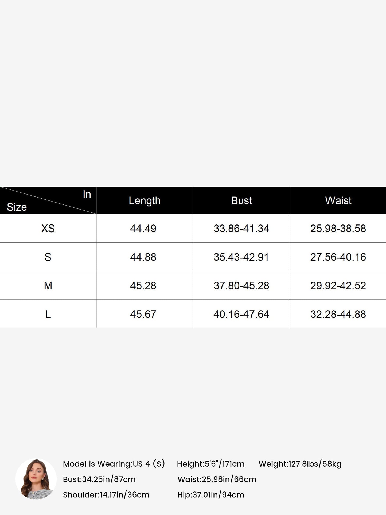Select the Waist column header
This screenshot has height=515, width=386.
tap(338, 200)
